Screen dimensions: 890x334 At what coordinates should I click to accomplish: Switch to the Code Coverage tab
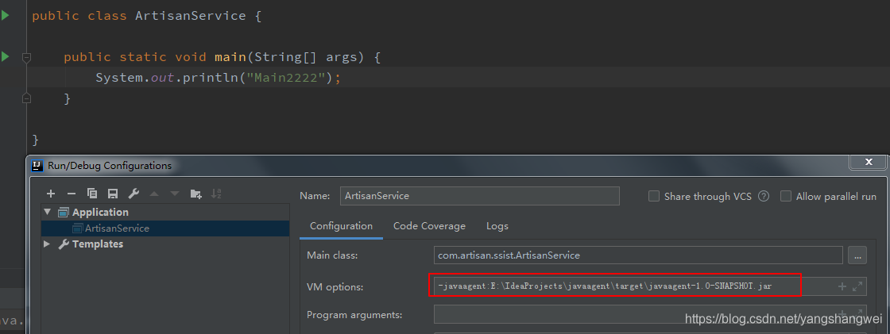pyautogui.click(x=429, y=226)
